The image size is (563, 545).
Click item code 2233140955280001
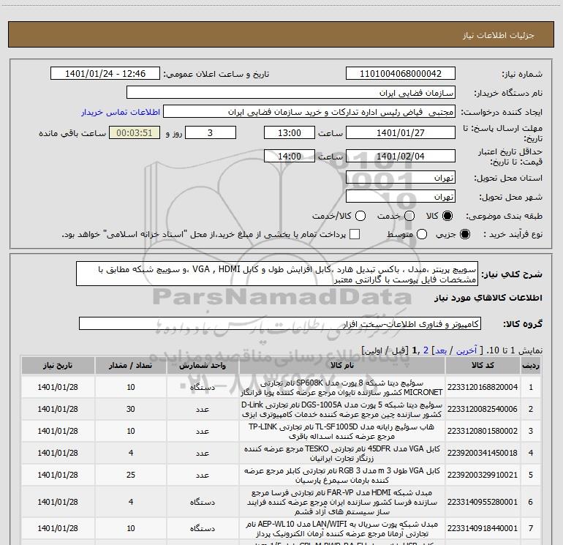[x=483, y=502]
